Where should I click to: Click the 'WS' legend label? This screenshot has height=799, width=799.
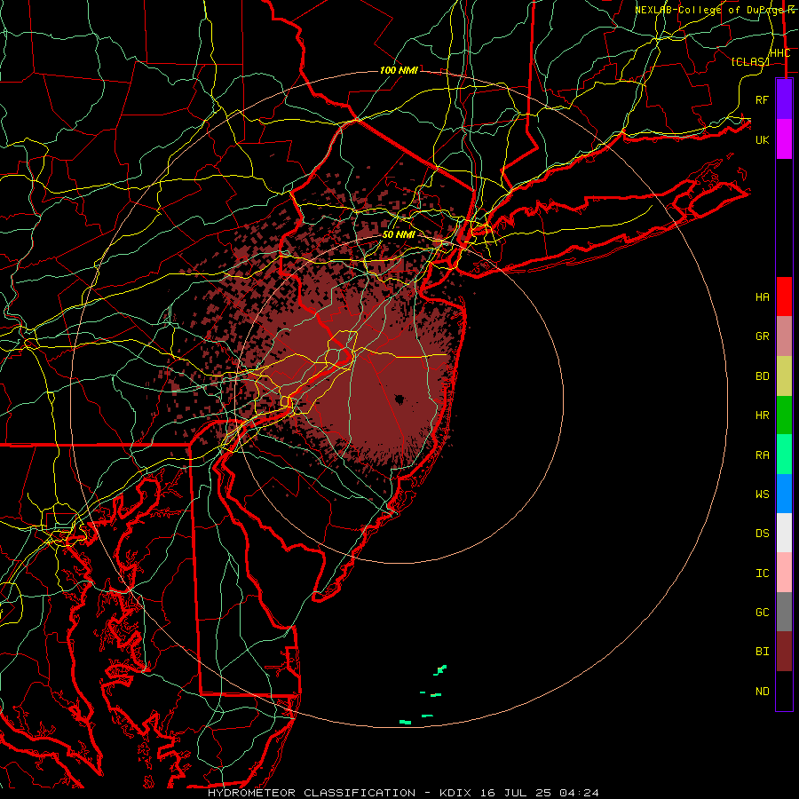(763, 494)
